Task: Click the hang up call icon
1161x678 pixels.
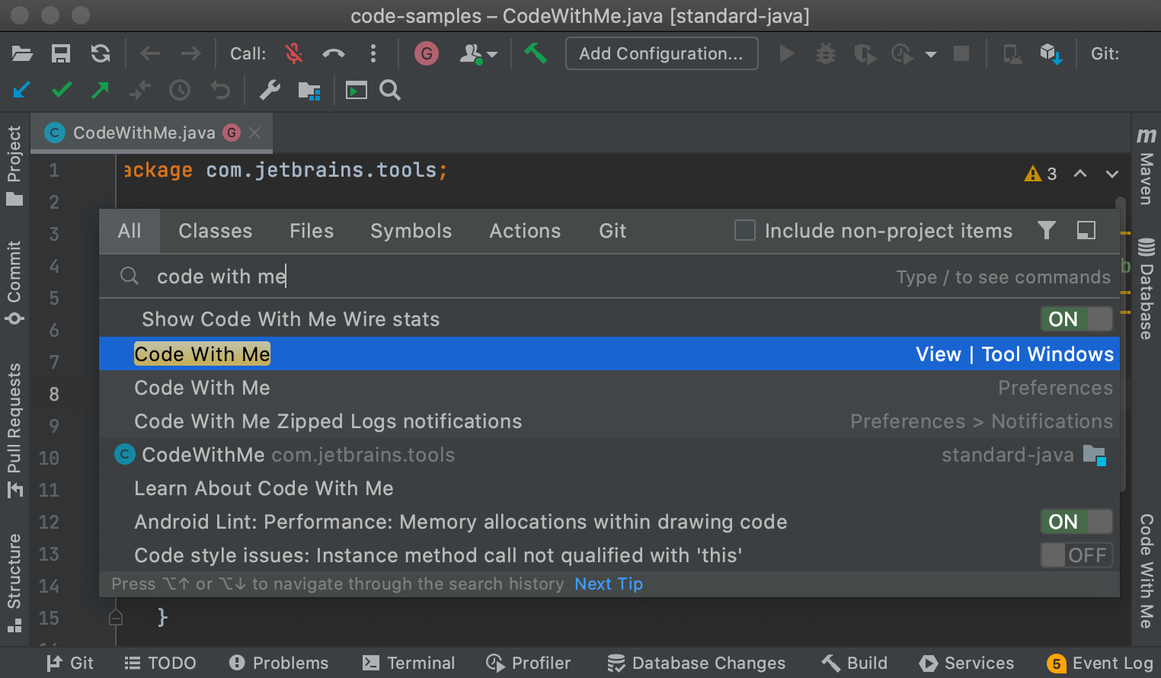Action: click(333, 53)
